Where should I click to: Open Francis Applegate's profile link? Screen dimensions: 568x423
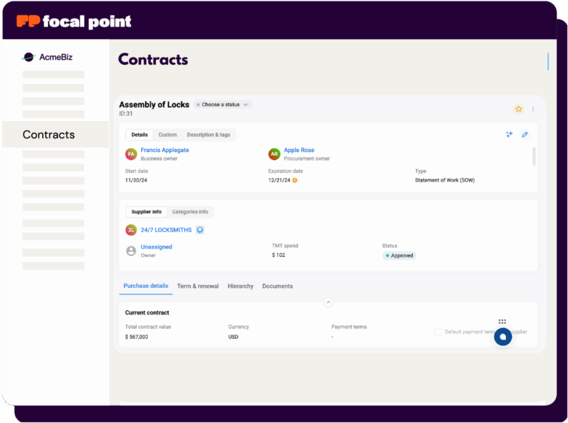(164, 150)
